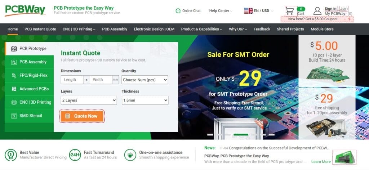Expand the 1.6mm Thickness dropdown
Viewport: 369px width, 170px height.
coord(145,100)
